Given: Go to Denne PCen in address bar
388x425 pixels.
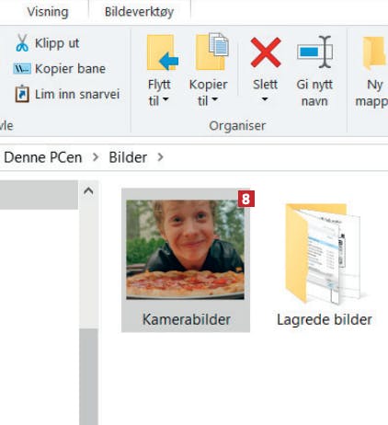Looking at the screenshot, I should [43, 157].
